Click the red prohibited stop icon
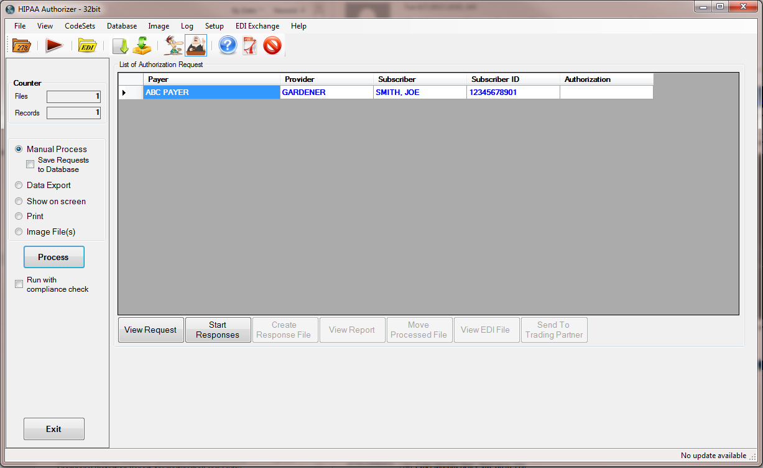The width and height of the screenshot is (763, 468). click(272, 46)
